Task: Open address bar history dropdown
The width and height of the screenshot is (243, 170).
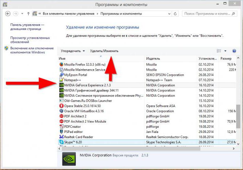Action: (x=169, y=14)
